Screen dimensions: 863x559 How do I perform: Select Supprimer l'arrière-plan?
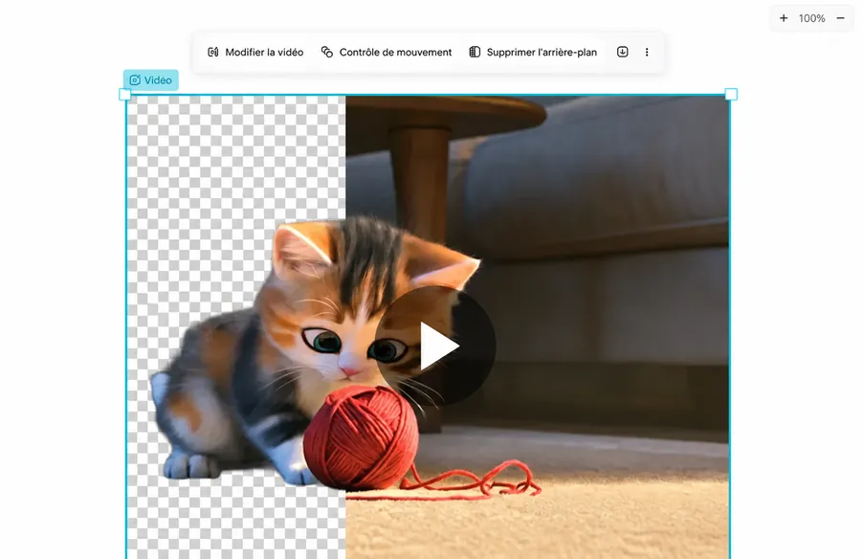533,53
